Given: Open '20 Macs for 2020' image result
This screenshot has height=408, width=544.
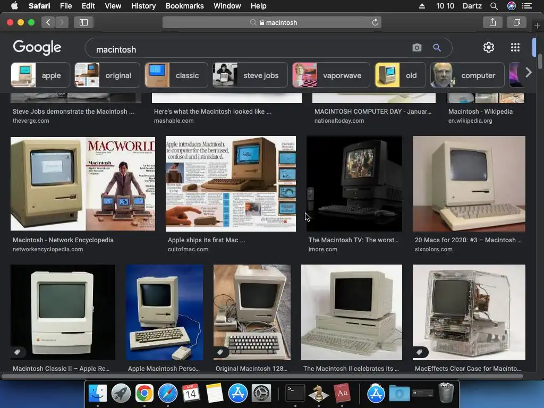Looking at the screenshot, I should (469, 183).
